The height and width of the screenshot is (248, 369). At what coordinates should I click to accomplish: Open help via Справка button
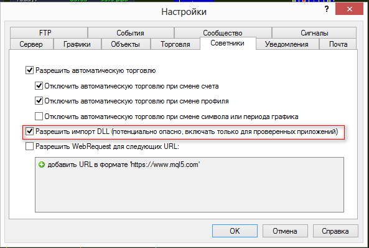pyautogui.click(x=335, y=231)
